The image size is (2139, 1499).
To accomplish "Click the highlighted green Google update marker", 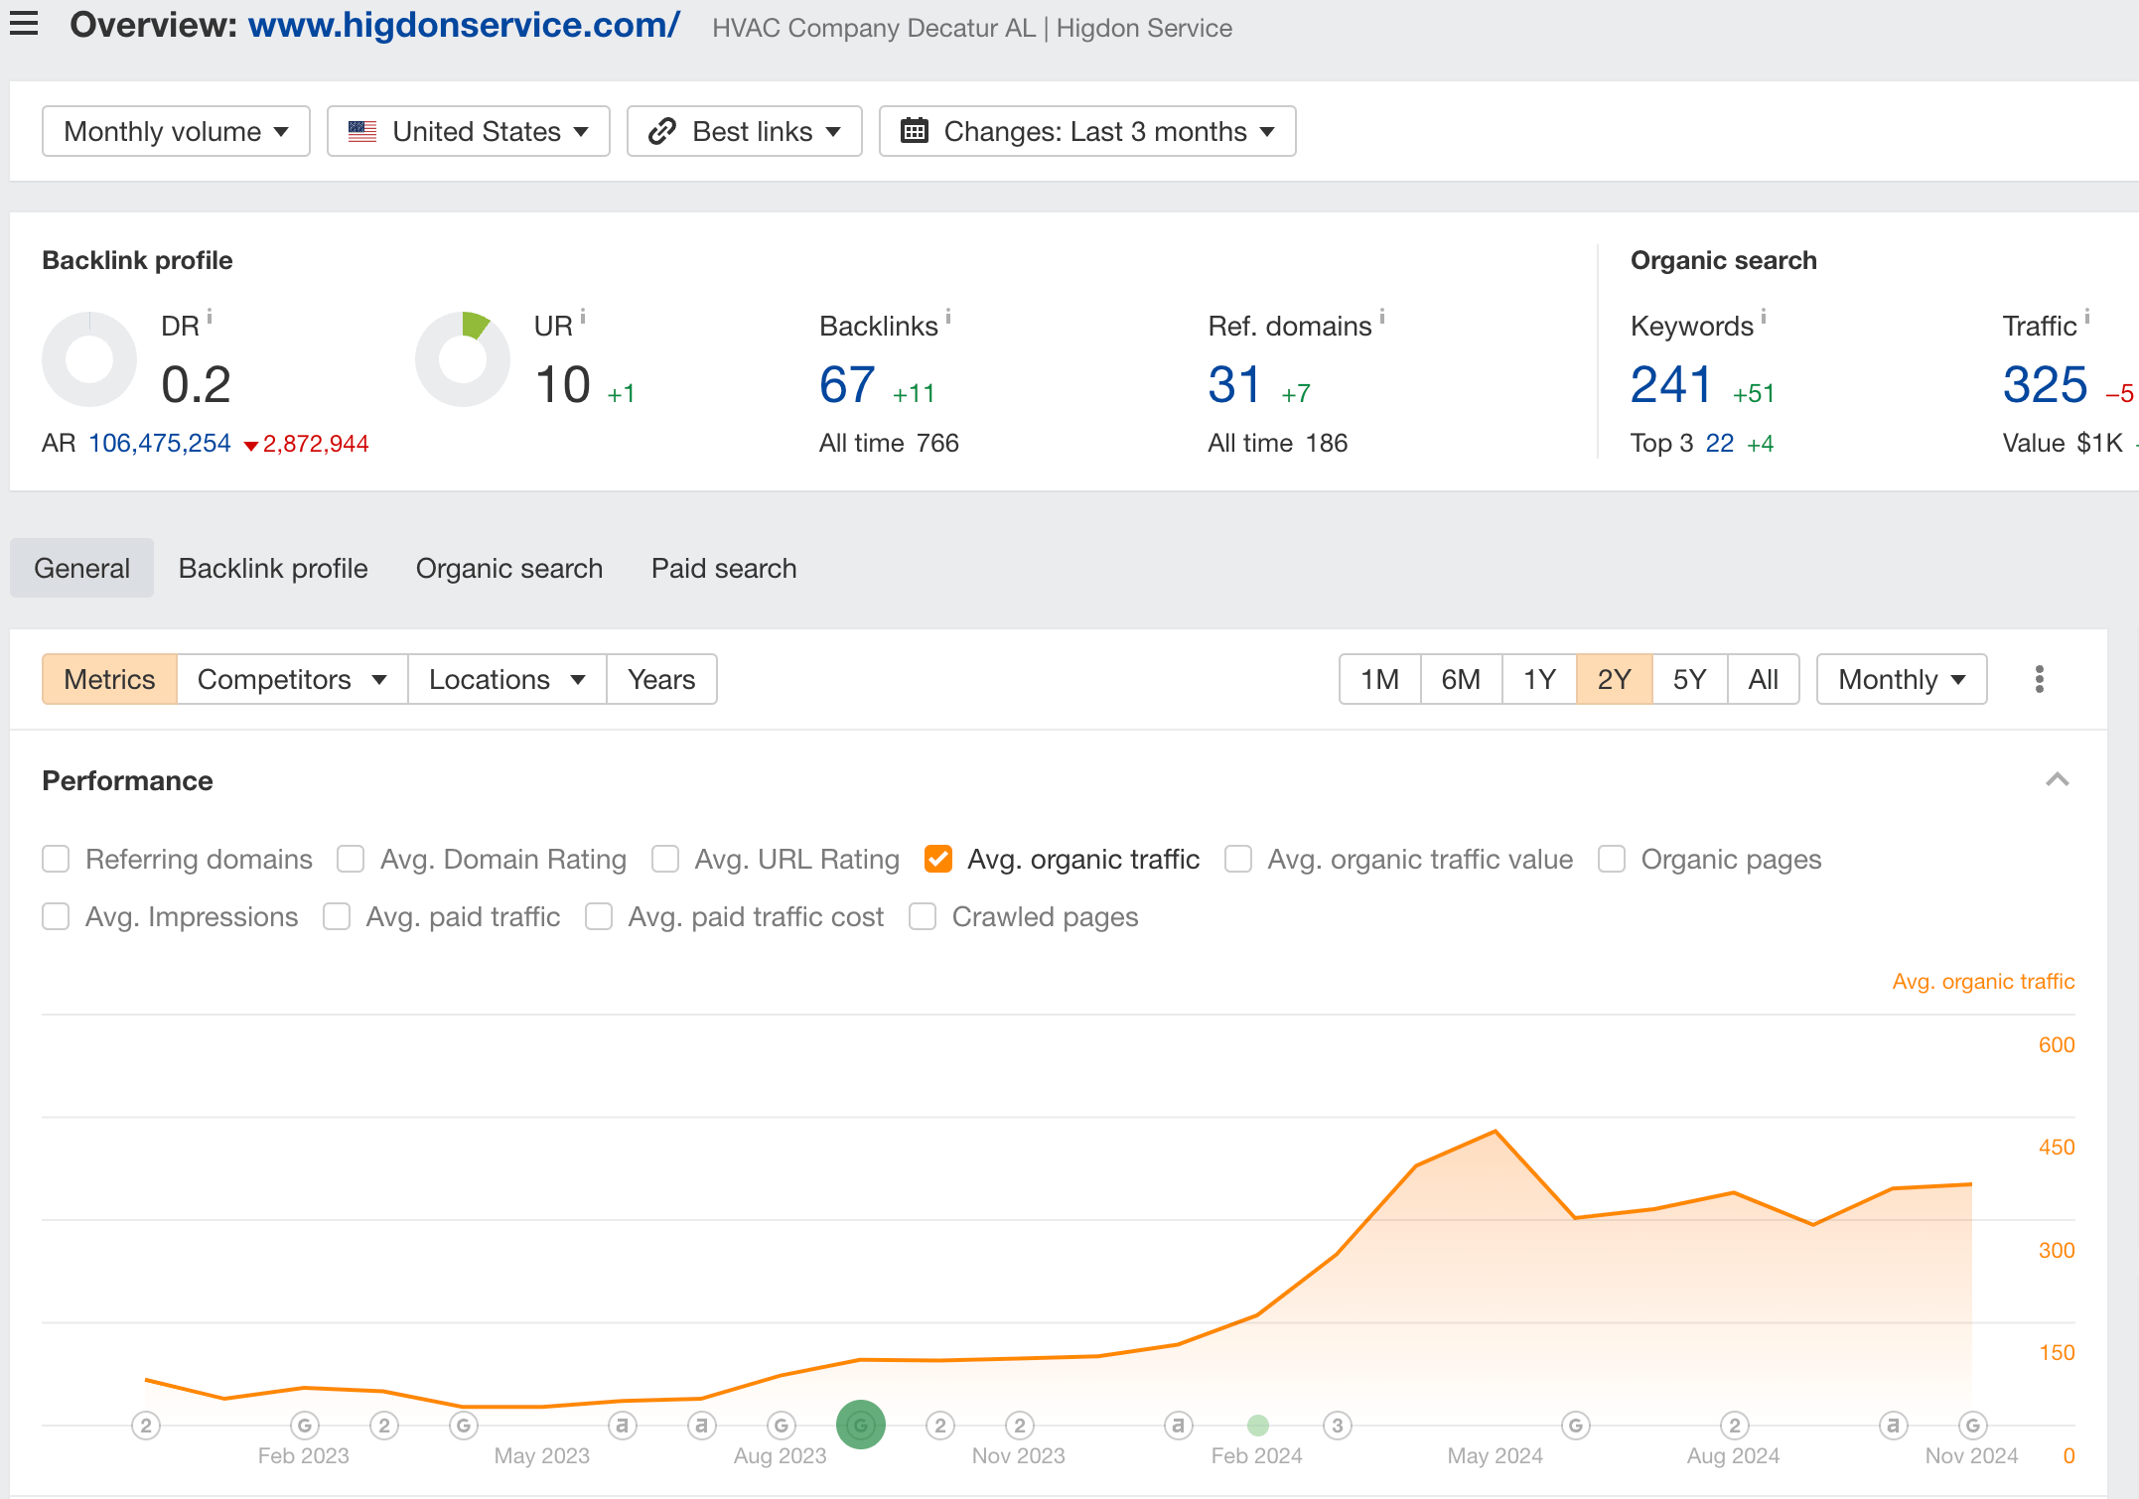I will 861,1426.
